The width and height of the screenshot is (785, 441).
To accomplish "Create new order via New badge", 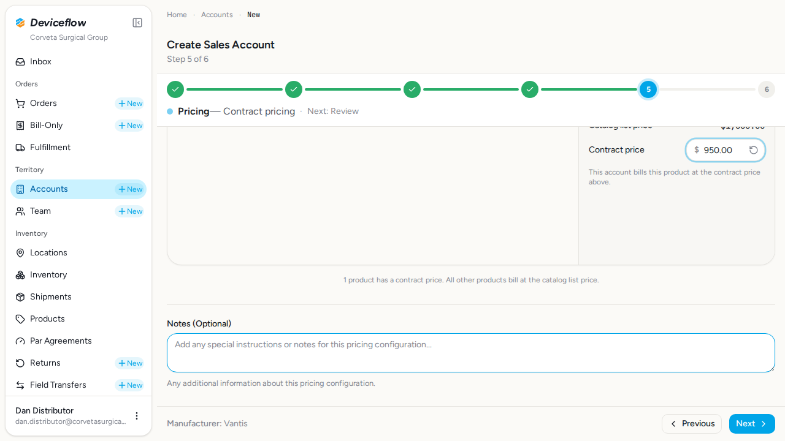I will 129,104.
